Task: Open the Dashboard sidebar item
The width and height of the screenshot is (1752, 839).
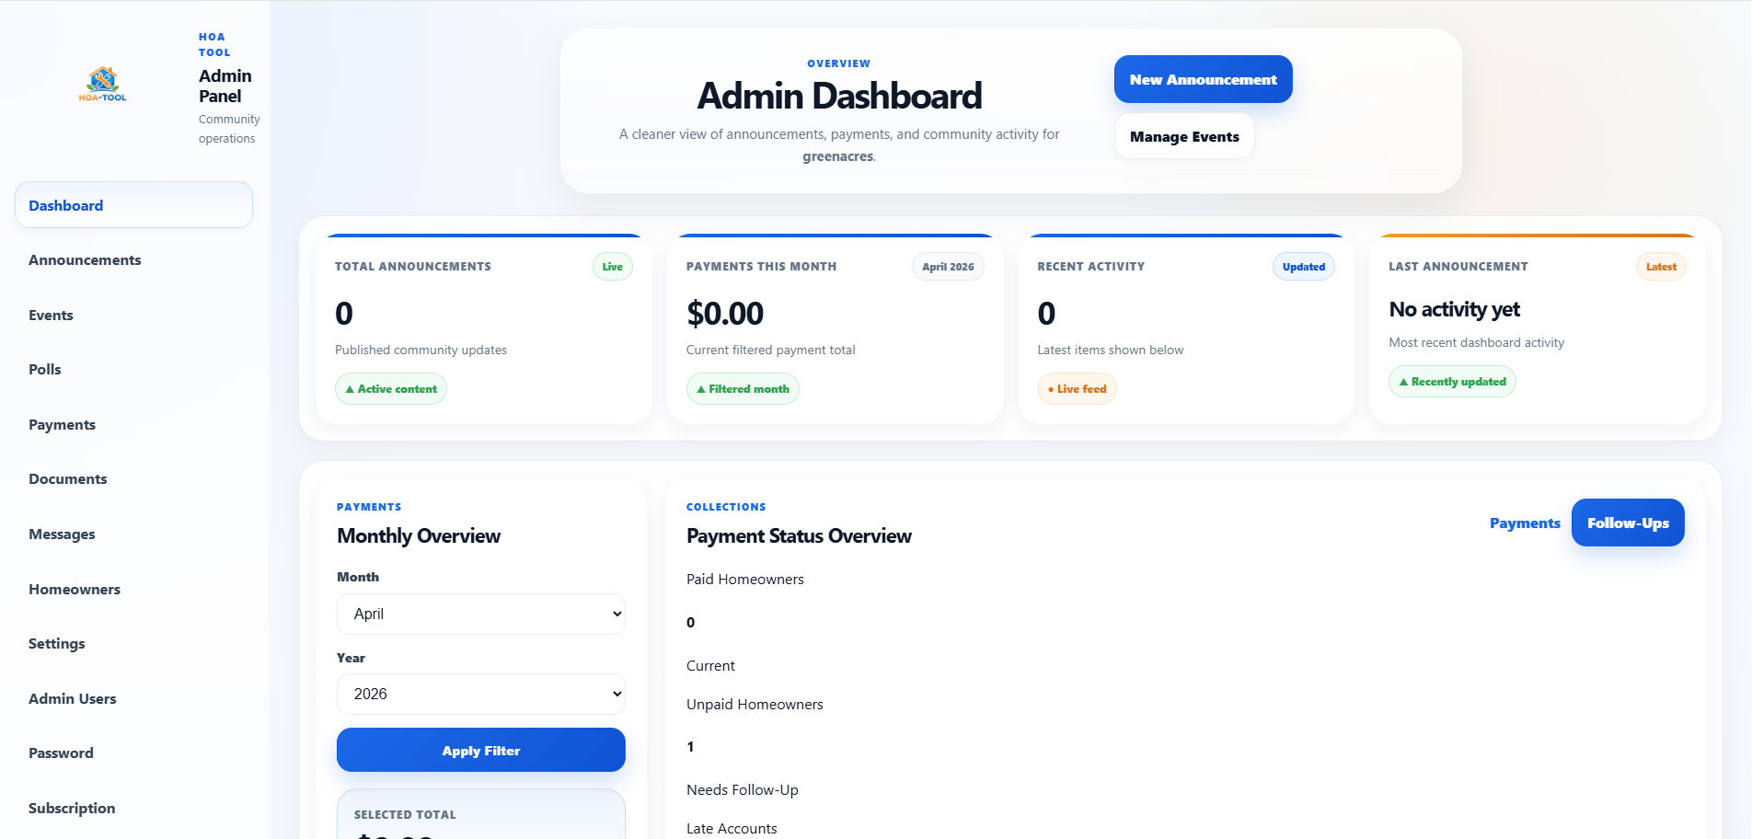Action: coord(133,205)
